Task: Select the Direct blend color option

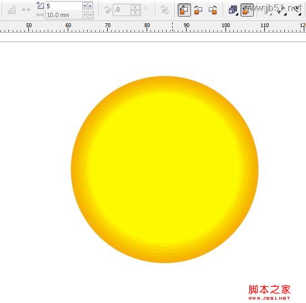Action: click(184, 10)
